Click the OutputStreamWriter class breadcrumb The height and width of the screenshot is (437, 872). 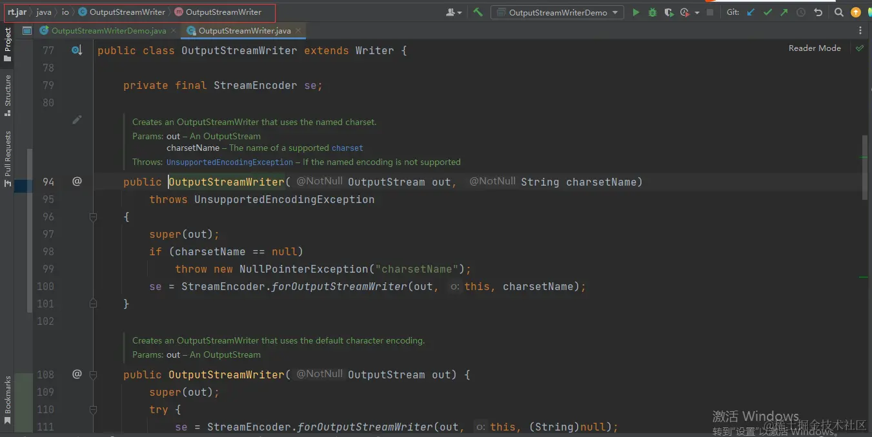[x=122, y=12]
